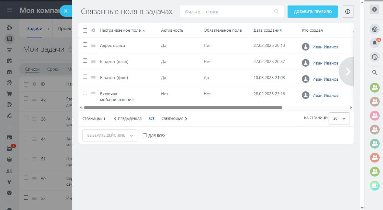Click the horizontal table scrollbar

tap(183, 107)
